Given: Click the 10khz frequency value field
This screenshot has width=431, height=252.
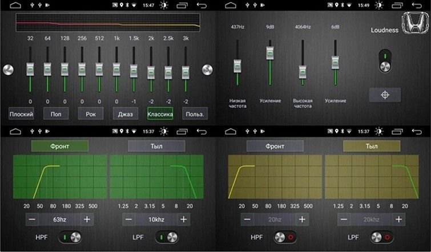Looking at the screenshot, I should (x=156, y=220).
